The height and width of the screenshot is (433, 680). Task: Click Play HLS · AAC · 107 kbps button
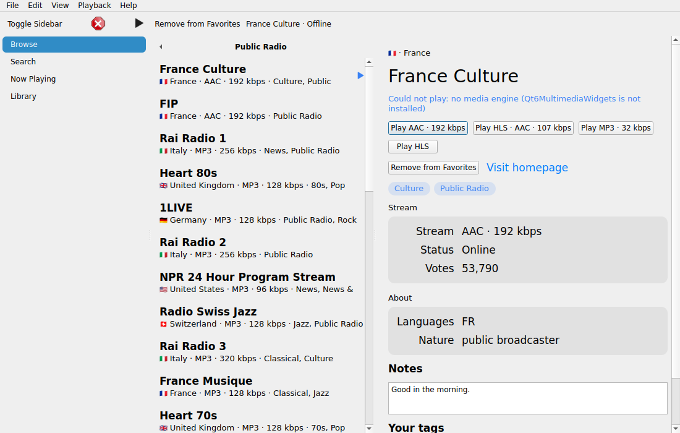click(523, 128)
